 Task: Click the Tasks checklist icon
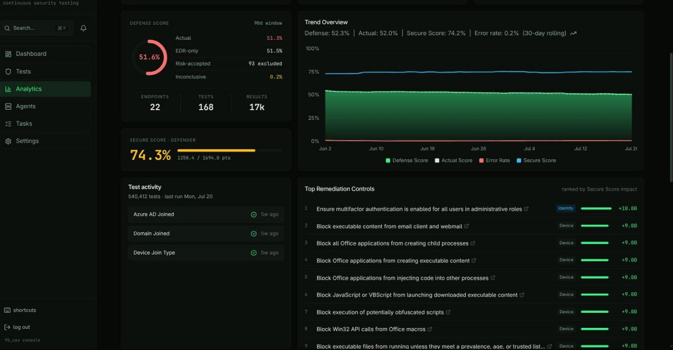pyautogui.click(x=8, y=124)
